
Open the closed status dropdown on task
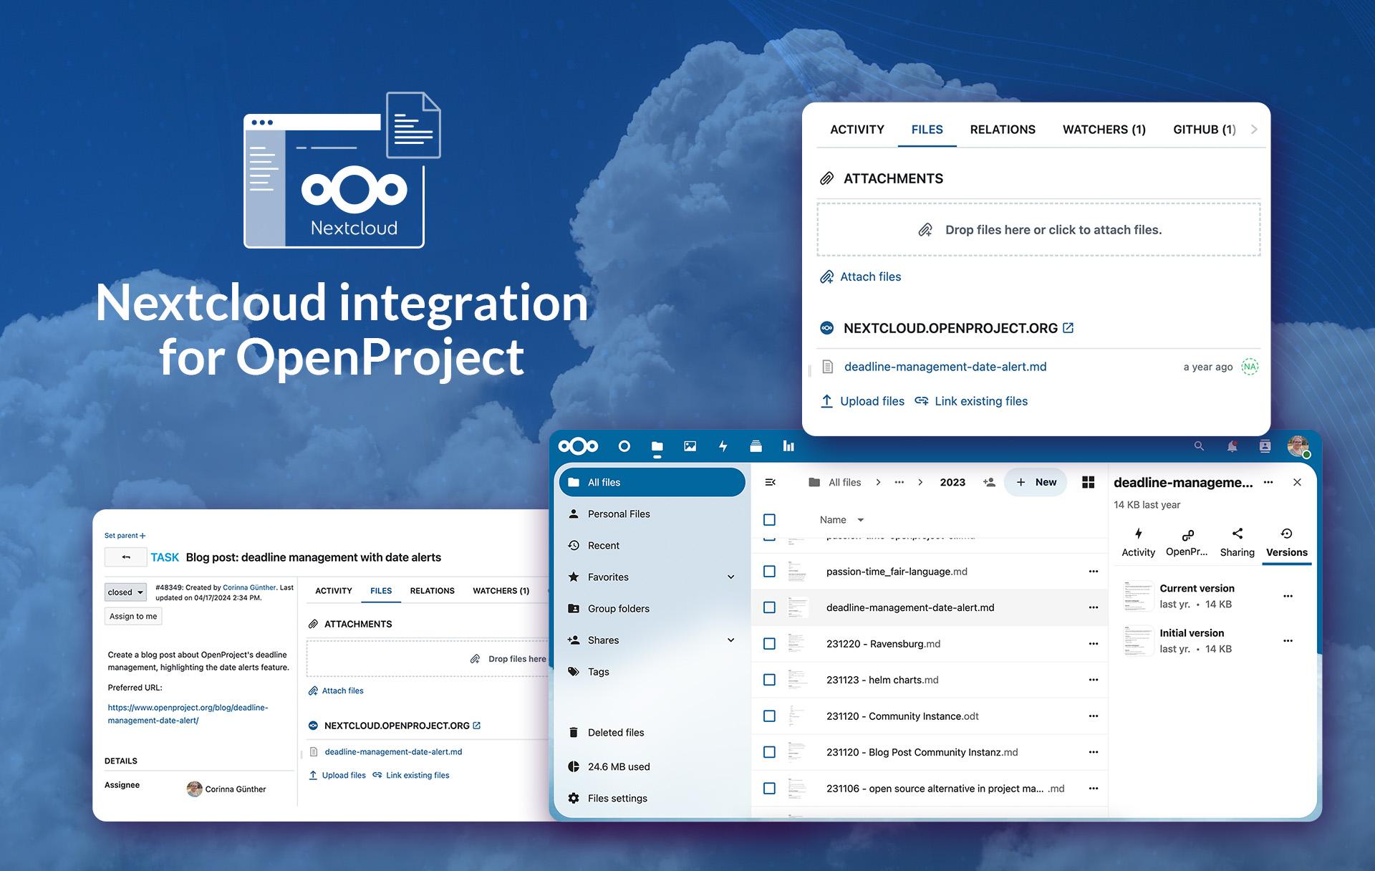(126, 592)
